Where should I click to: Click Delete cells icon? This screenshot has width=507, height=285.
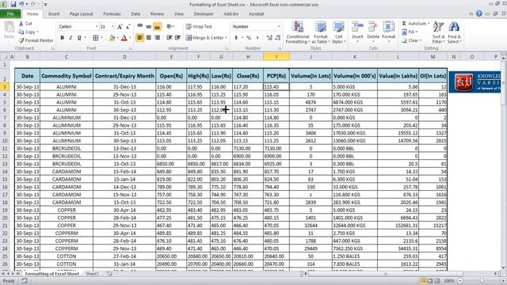[373, 27]
